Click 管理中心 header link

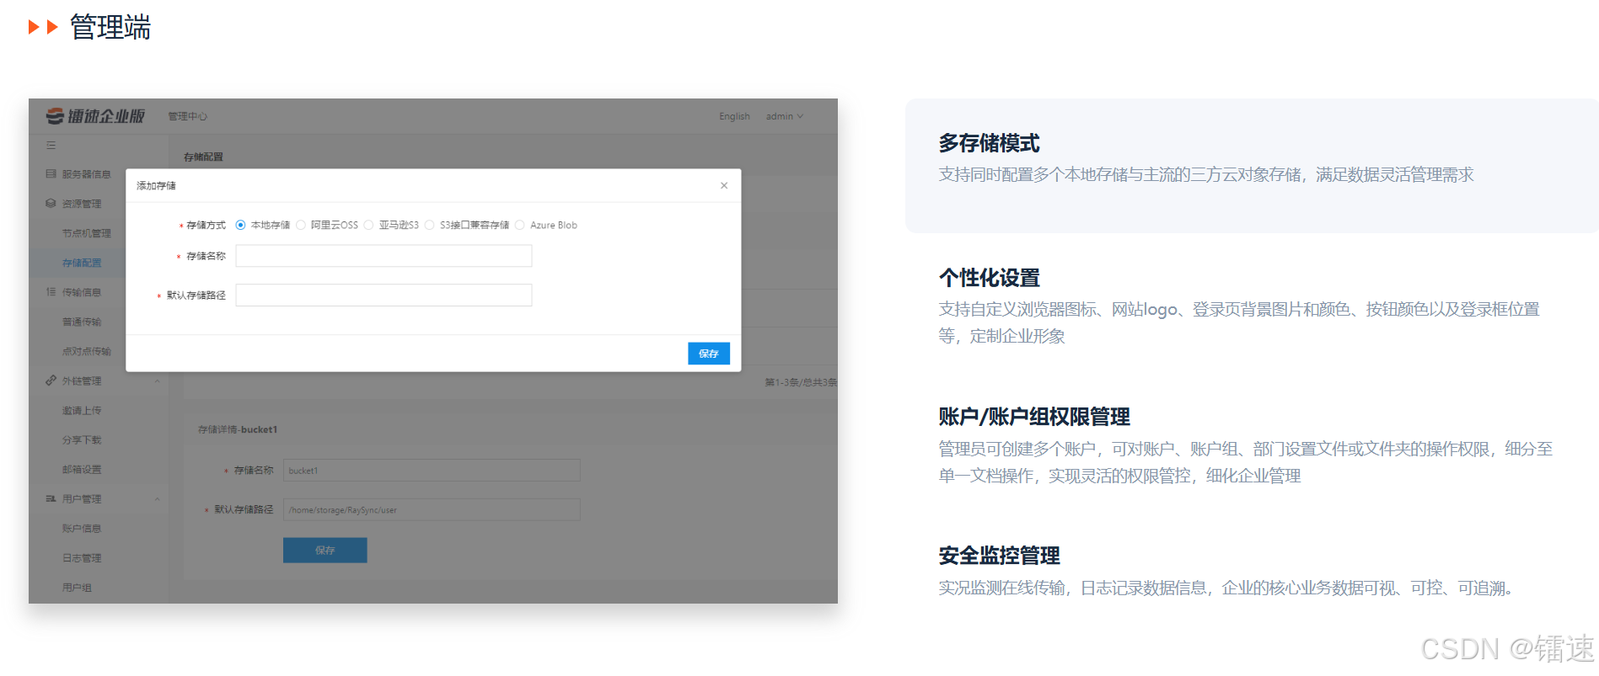point(187,116)
